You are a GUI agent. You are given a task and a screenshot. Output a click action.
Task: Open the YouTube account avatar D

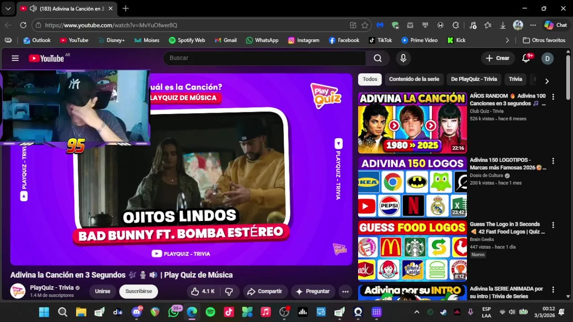(547, 58)
